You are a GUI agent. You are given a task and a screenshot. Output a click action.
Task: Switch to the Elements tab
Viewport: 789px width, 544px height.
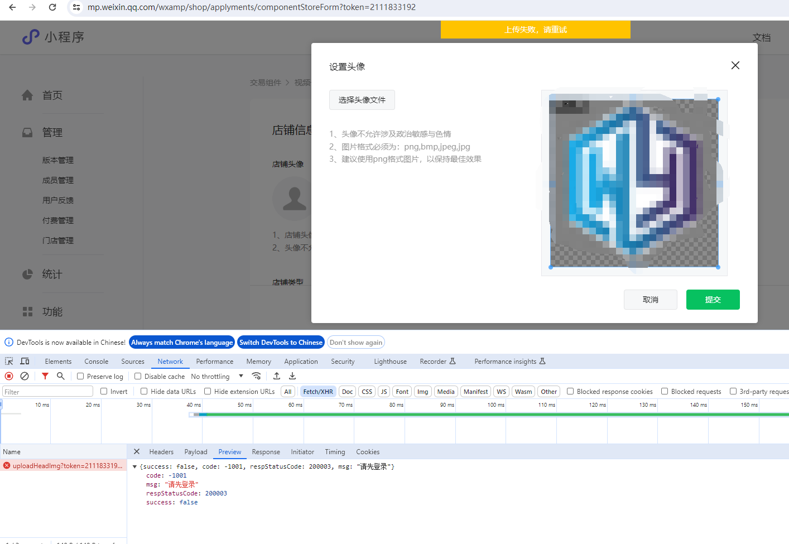(58, 362)
